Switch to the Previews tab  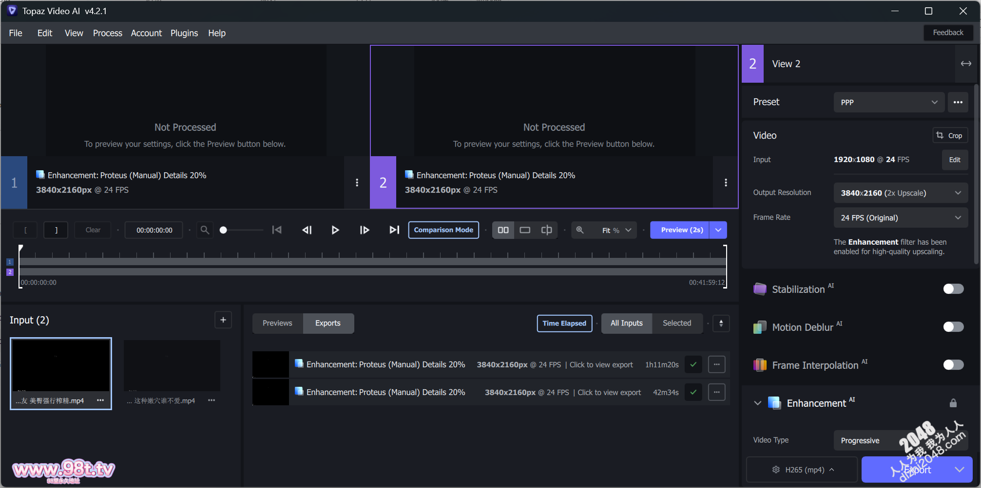[x=277, y=324]
